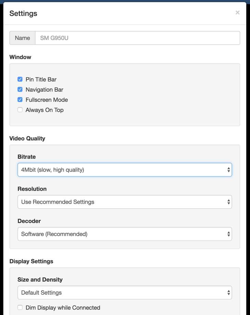The image size is (250, 315).
Task: Uncheck the Pin Title Bar checkbox
Action: point(20,79)
